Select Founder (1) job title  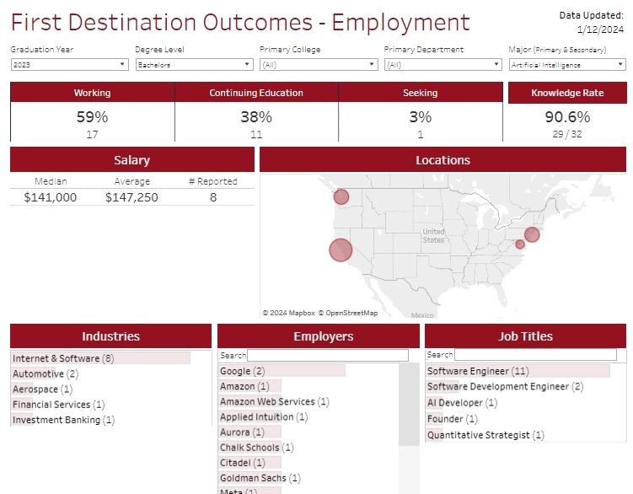pyautogui.click(x=452, y=419)
